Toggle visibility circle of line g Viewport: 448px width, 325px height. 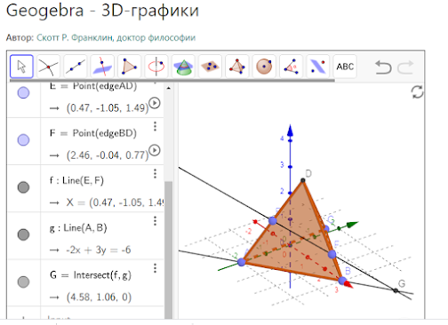point(23,234)
